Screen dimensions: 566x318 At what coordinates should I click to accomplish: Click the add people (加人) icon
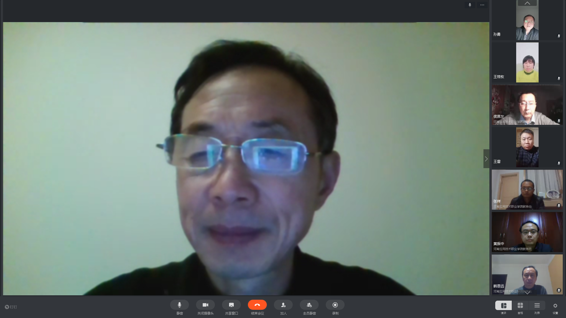point(283,305)
